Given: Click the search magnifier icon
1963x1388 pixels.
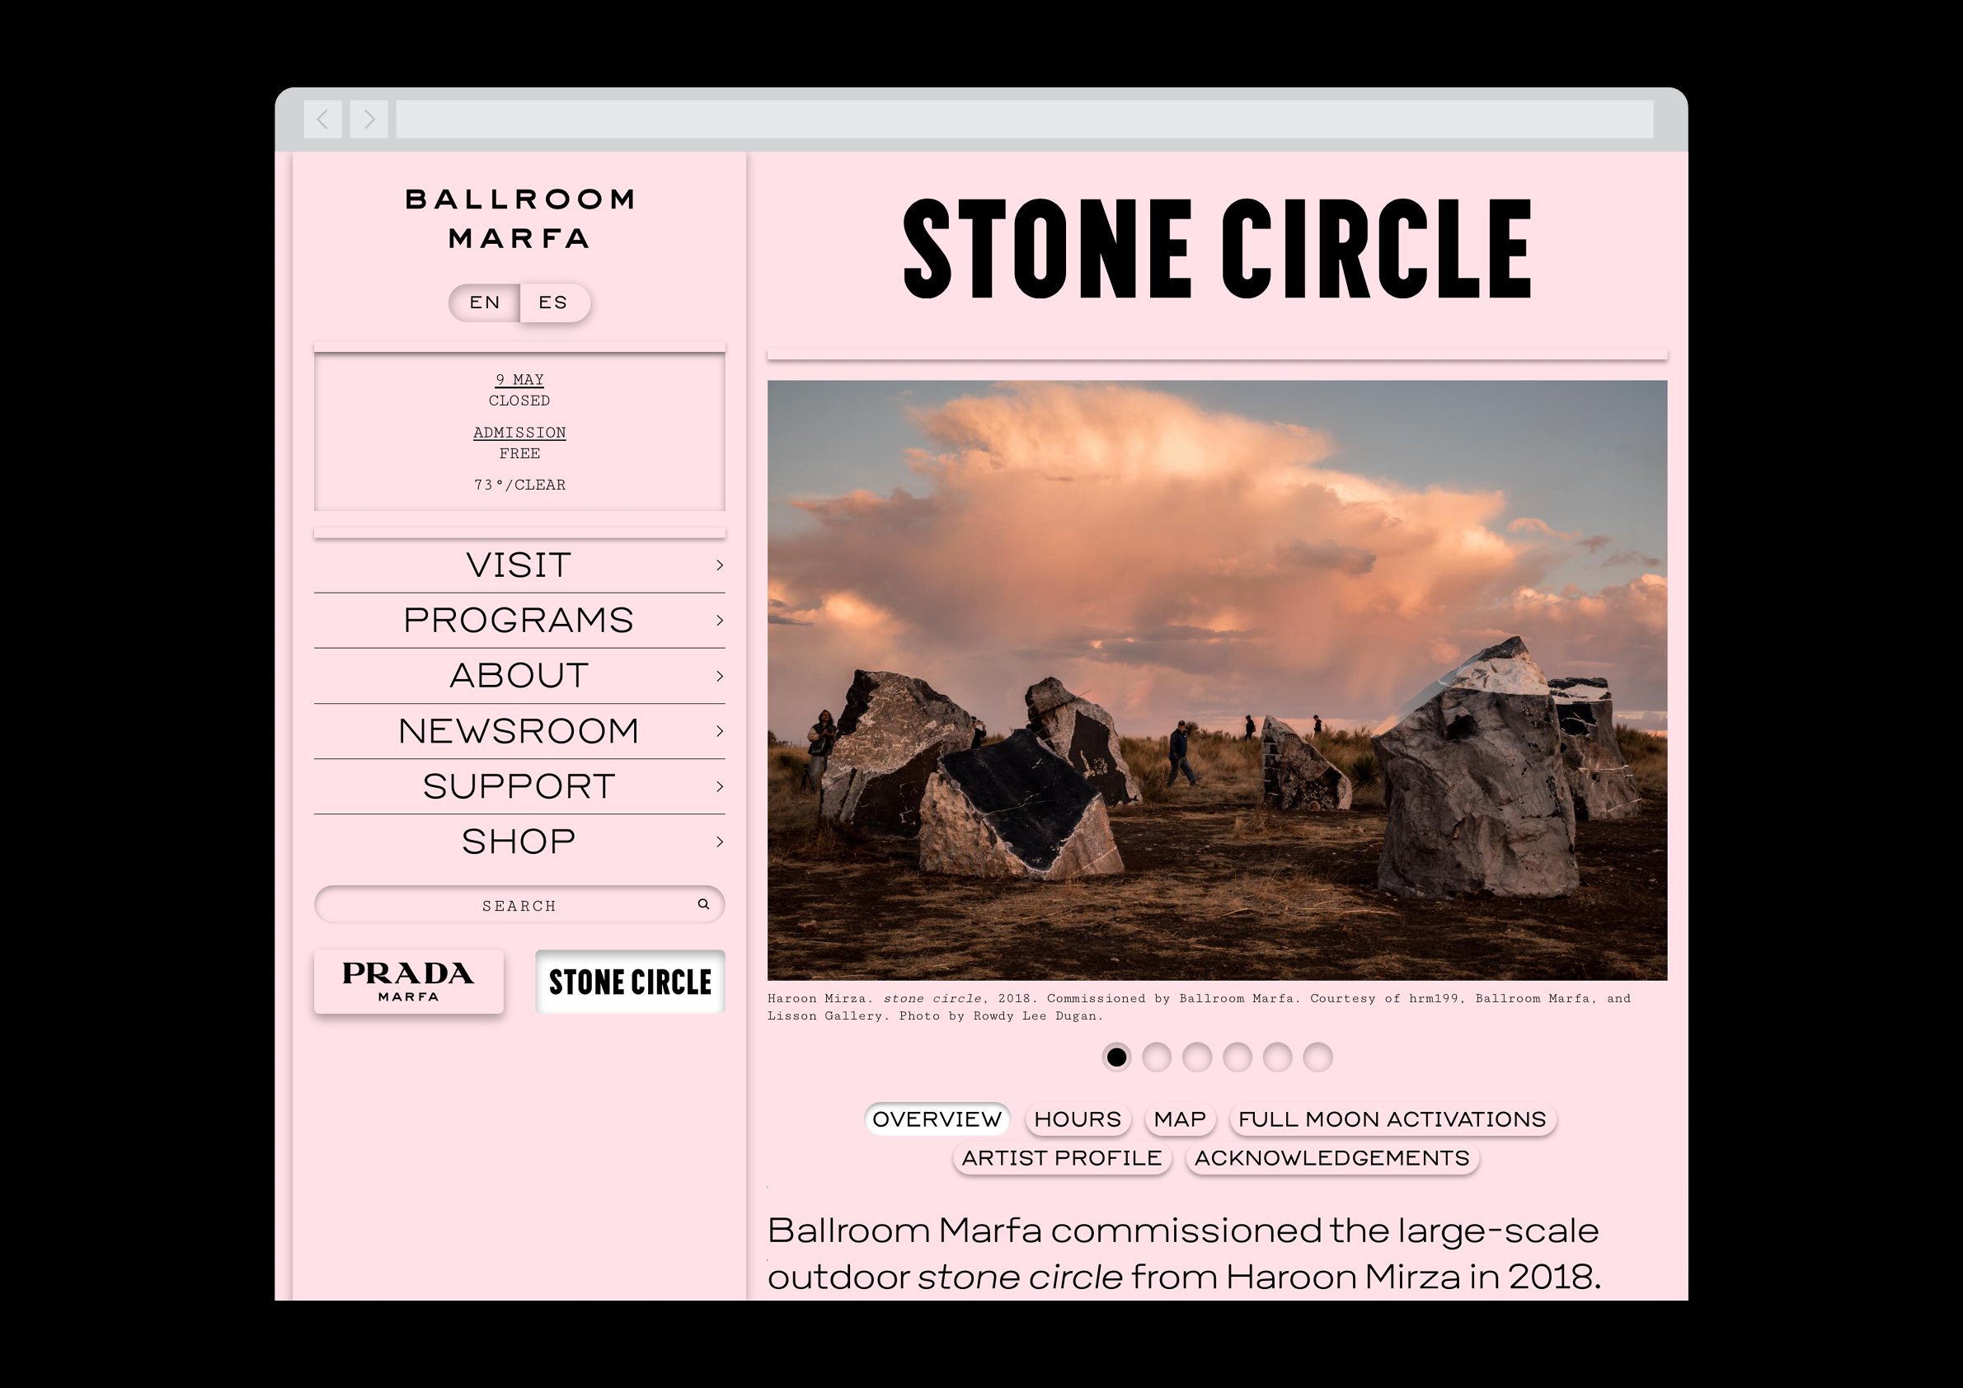Looking at the screenshot, I should 702,904.
